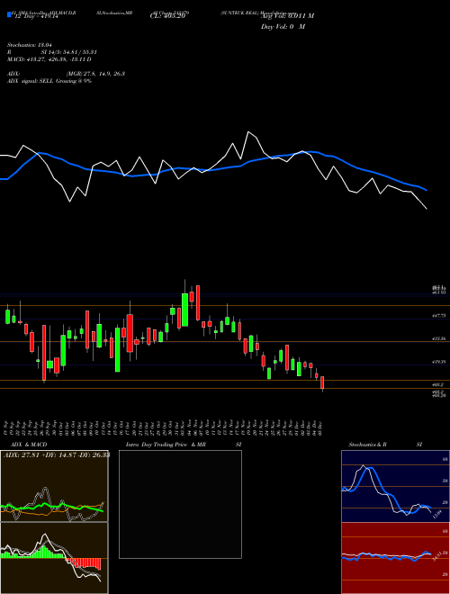Click the '447.73' price axis label
Viewport: 450px width, 594px height.
coord(440,315)
